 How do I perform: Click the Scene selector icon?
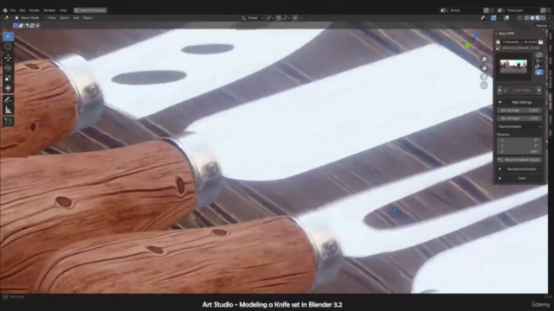[443, 10]
